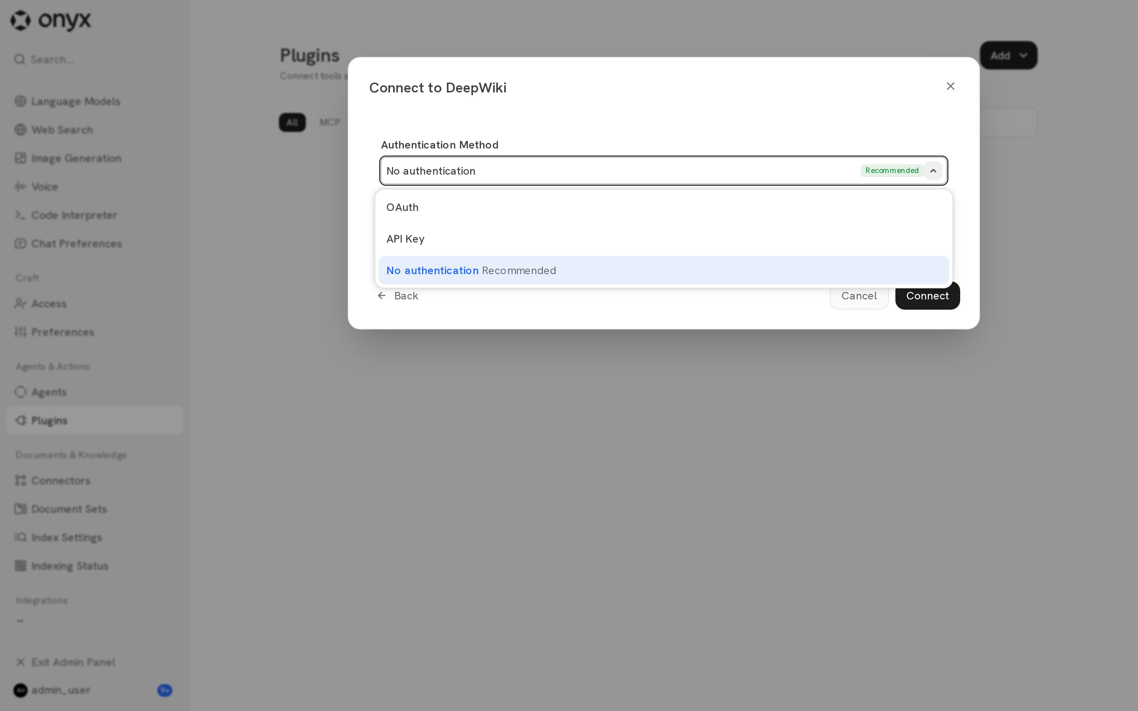Click the green Recommended badge

coord(891,171)
